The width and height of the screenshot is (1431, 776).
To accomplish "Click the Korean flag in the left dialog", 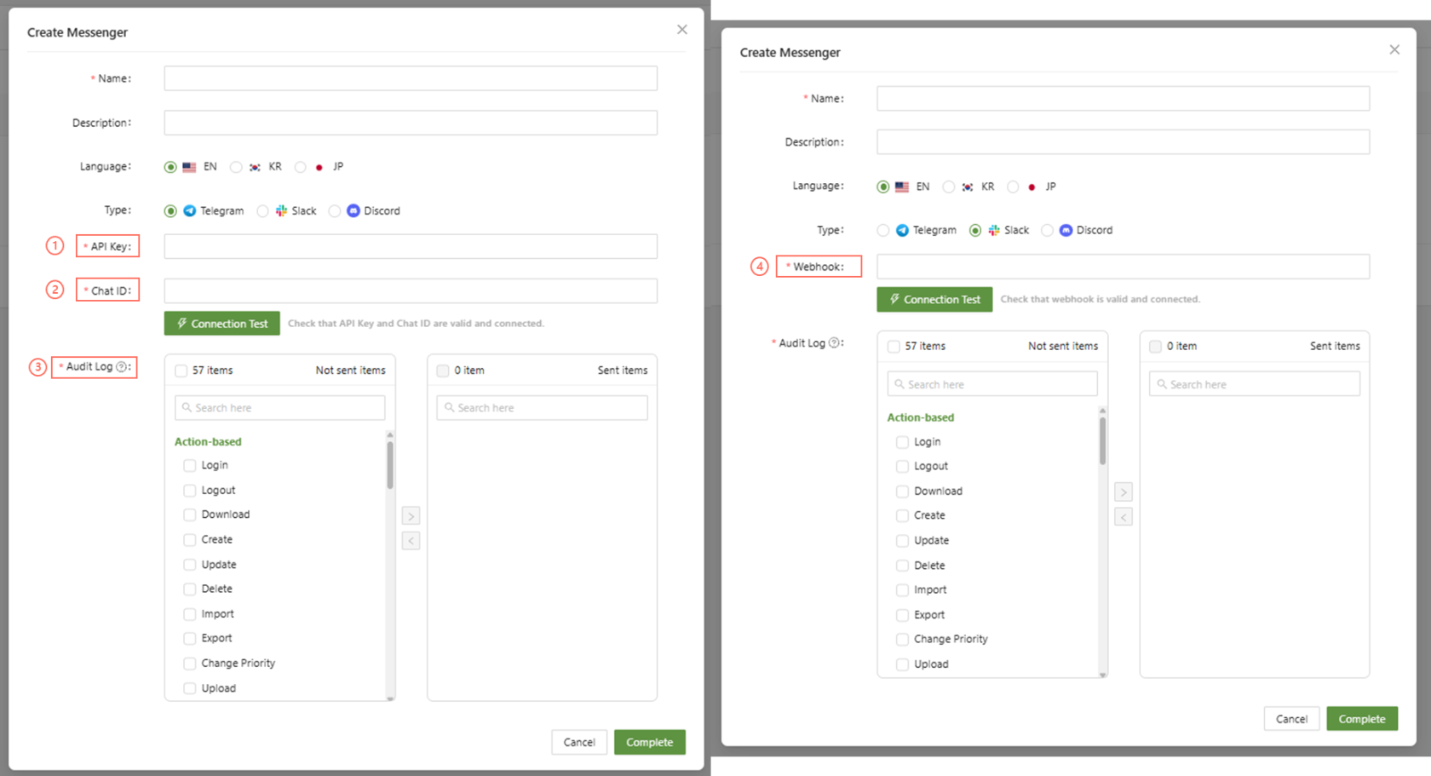I will (255, 168).
